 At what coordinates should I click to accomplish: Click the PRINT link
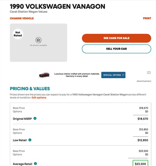(147, 18)
